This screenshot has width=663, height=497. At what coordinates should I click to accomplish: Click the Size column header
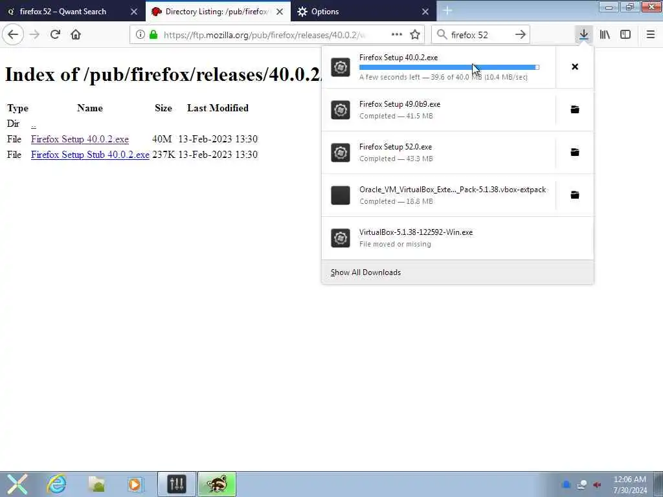tap(163, 108)
